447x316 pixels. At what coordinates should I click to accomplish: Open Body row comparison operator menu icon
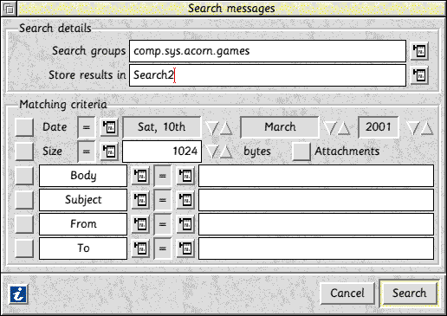coord(185,176)
